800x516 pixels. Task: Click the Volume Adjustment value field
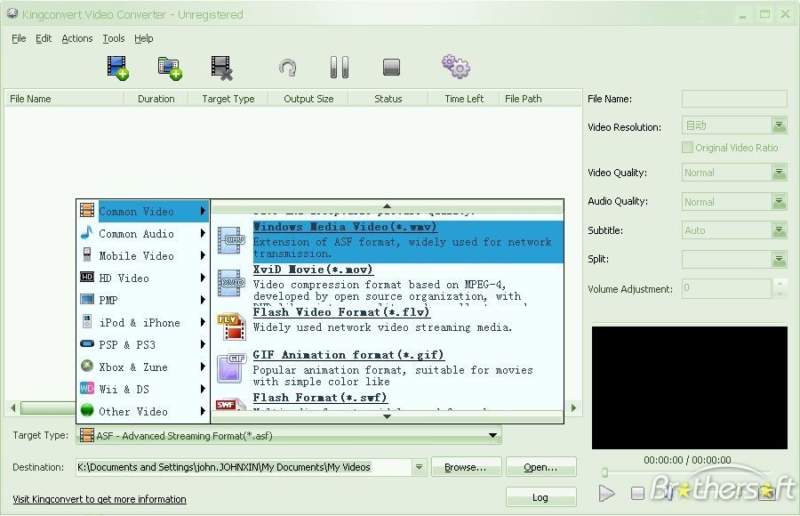(x=726, y=288)
